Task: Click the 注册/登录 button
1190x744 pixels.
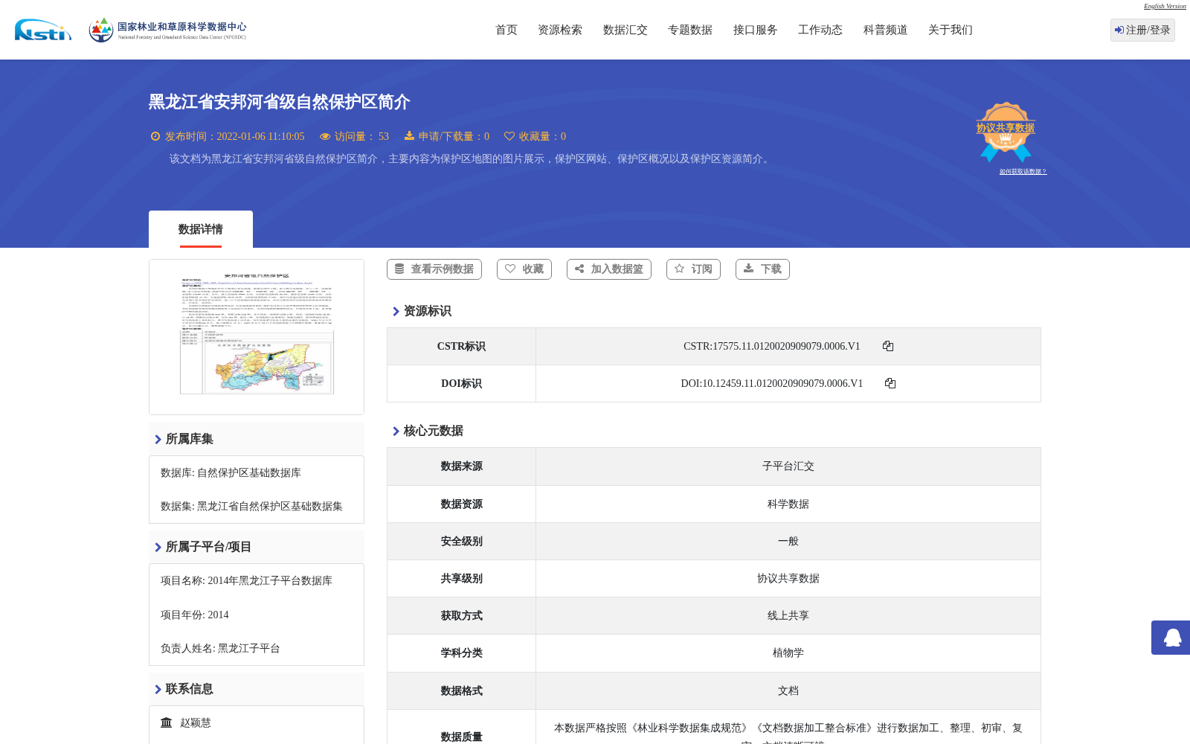Action: point(1142,30)
